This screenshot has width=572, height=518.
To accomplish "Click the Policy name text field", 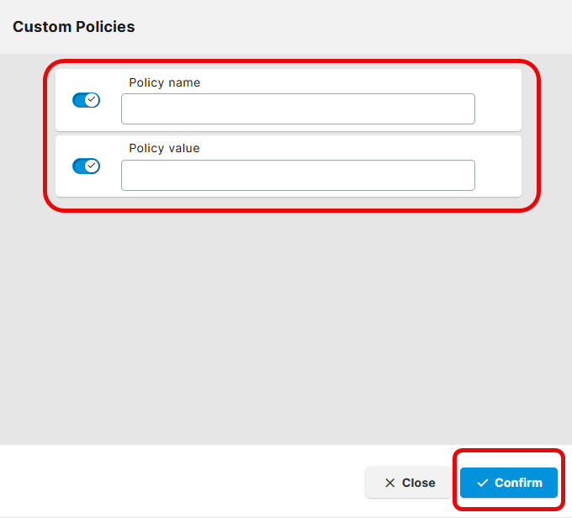I will pos(298,109).
